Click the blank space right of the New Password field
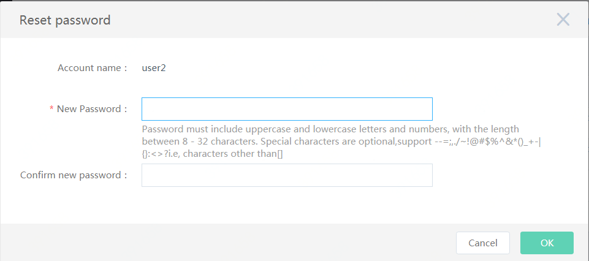 pos(507,109)
